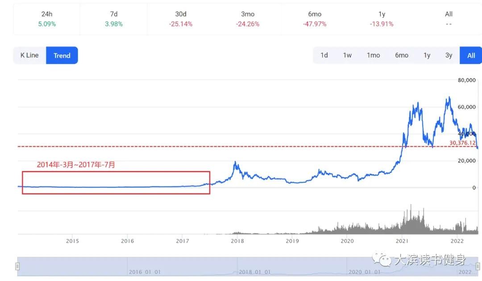Viewport: 482px width, 281px height.
Task: Show the All time range
Action: click(x=471, y=55)
